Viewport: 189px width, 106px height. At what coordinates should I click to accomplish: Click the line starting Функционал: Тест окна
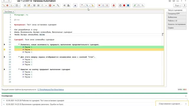35,25
